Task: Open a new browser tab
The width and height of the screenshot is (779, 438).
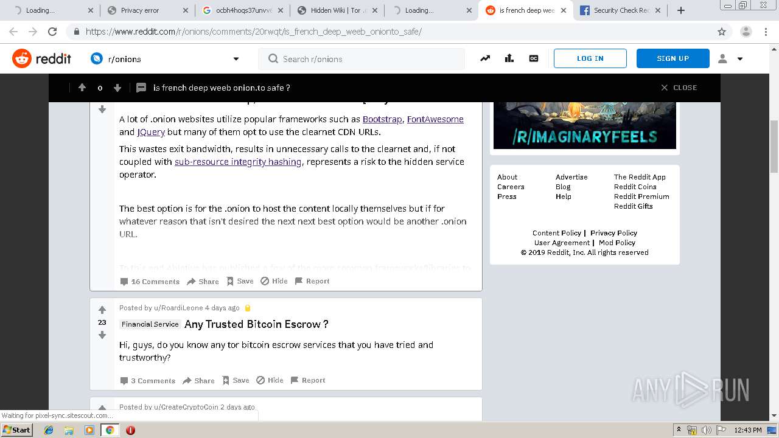Action: (x=681, y=10)
